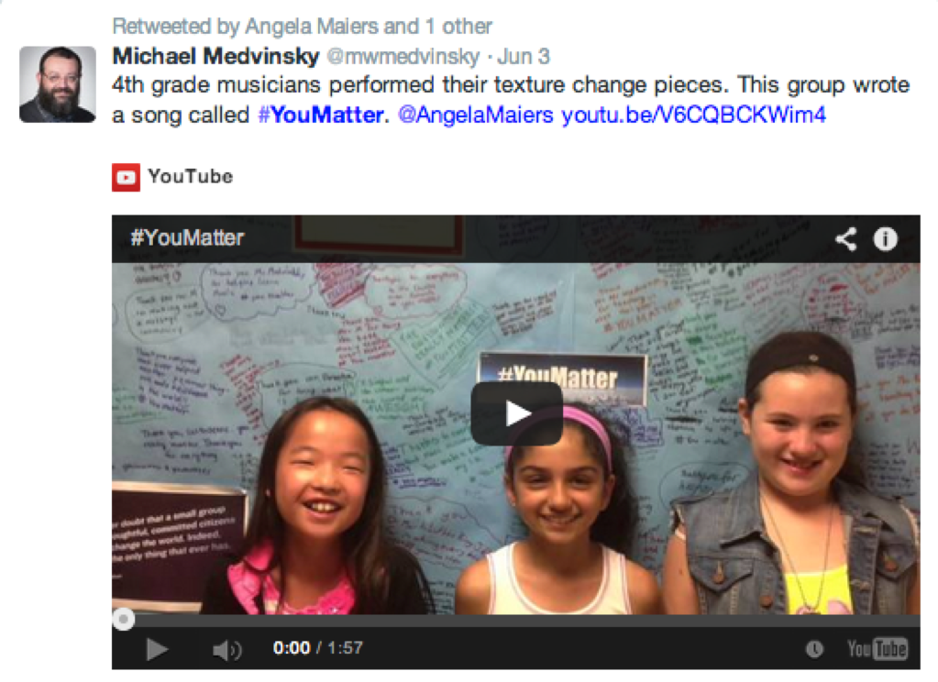
Task: Click the red YouTube source icon
Action: pos(126,177)
